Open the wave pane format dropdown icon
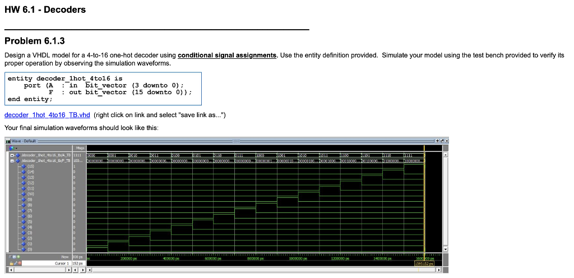Viewport: 574px width, 278px height. [12, 148]
